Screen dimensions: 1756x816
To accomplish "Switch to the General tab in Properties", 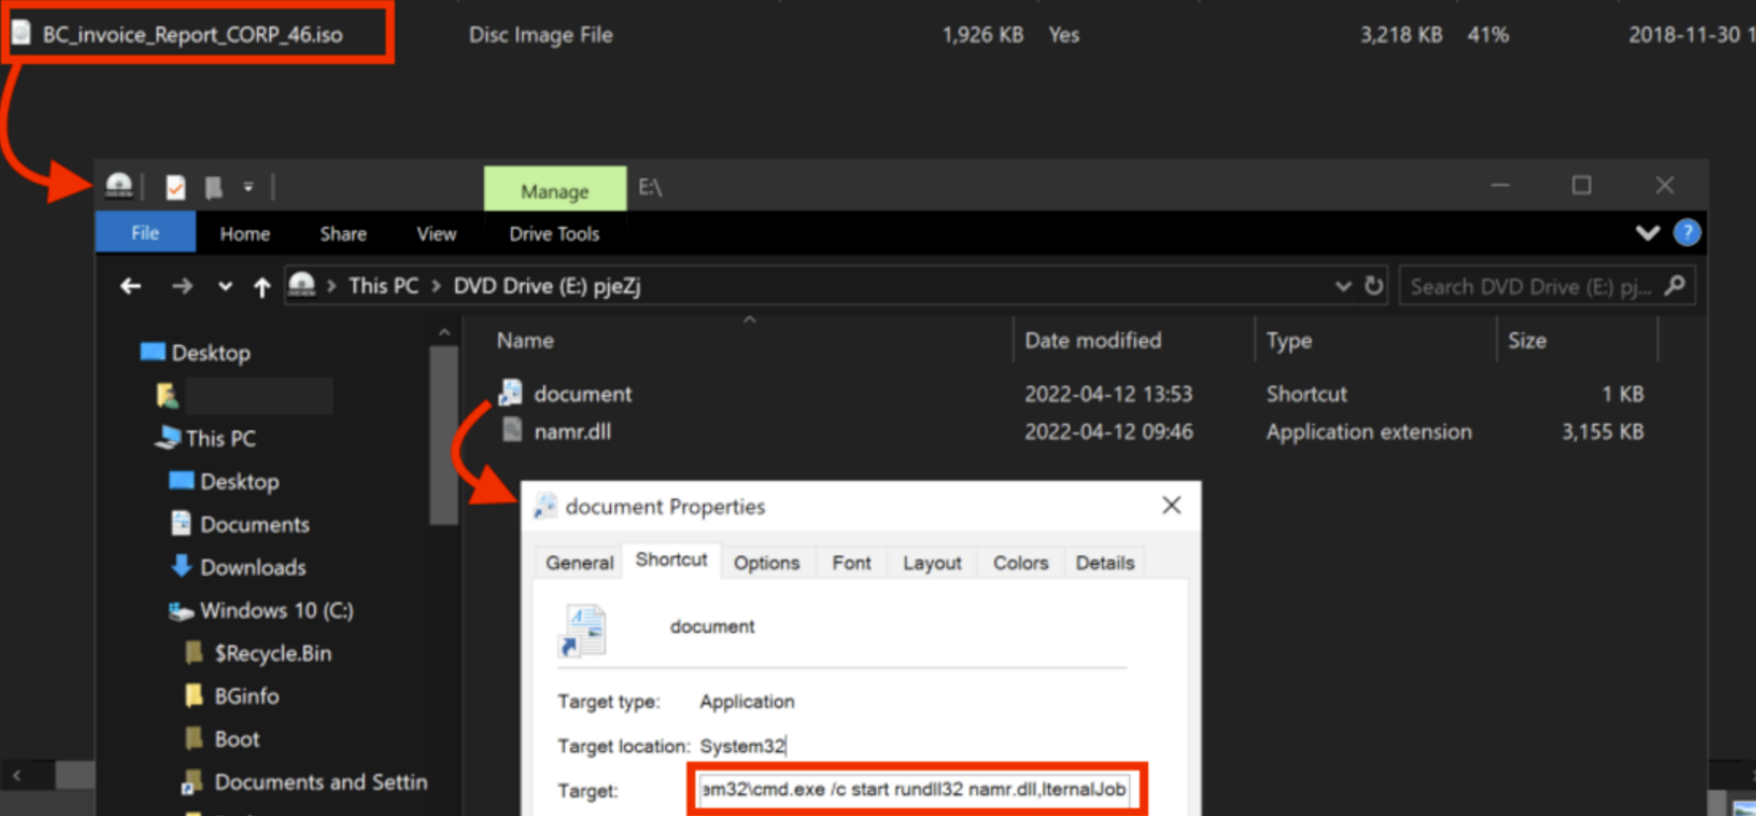I will pos(579,562).
